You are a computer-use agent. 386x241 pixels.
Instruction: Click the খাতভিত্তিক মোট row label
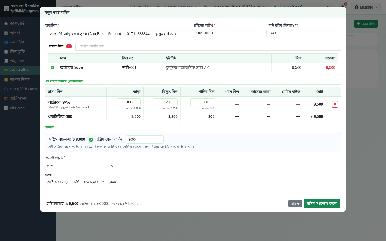[x=60, y=117]
